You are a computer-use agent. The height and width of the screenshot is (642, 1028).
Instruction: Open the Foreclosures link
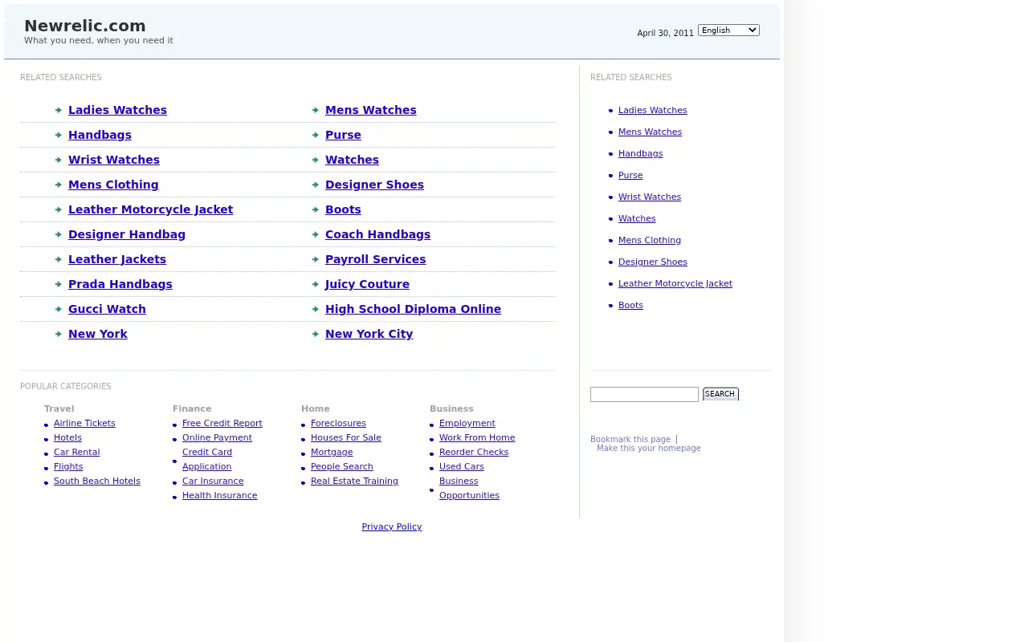pyautogui.click(x=338, y=424)
